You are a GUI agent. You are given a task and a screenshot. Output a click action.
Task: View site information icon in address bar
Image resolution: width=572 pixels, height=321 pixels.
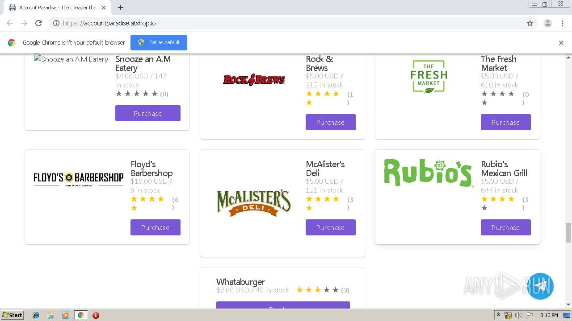point(56,23)
